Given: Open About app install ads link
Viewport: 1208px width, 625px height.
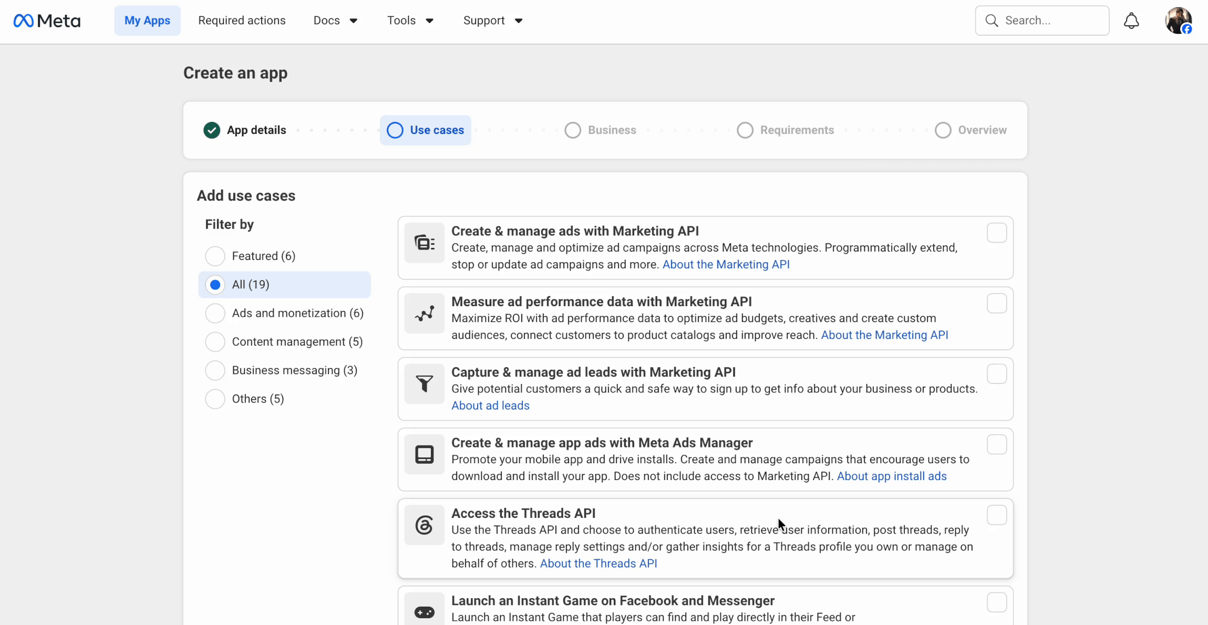Looking at the screenshot, I should tap(892, 476).
